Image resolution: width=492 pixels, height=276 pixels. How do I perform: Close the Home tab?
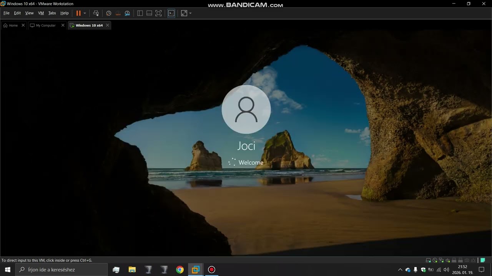(23, 25)
